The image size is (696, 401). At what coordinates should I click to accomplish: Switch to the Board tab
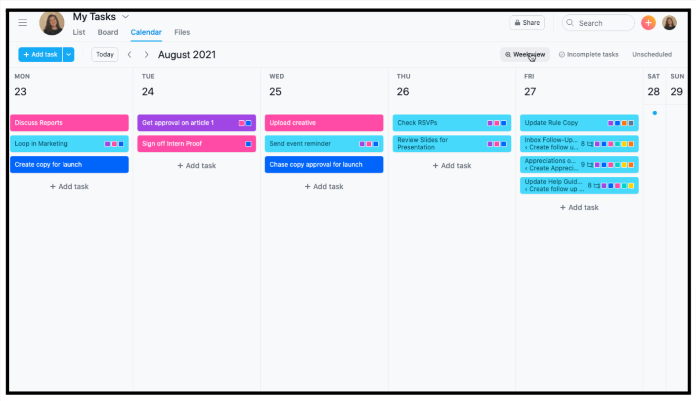tap(108, 32)
